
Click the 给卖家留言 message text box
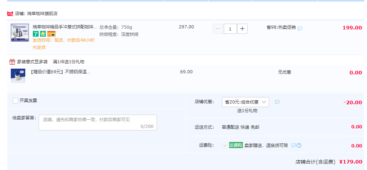[x=98, y=123]
